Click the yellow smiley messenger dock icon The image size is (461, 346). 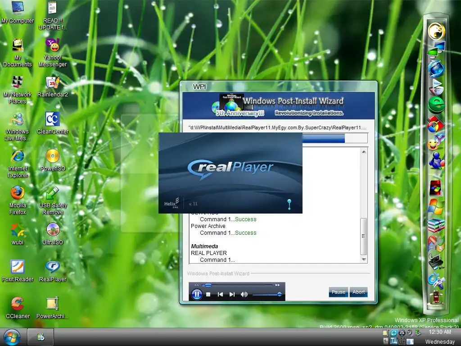point(436,142)
